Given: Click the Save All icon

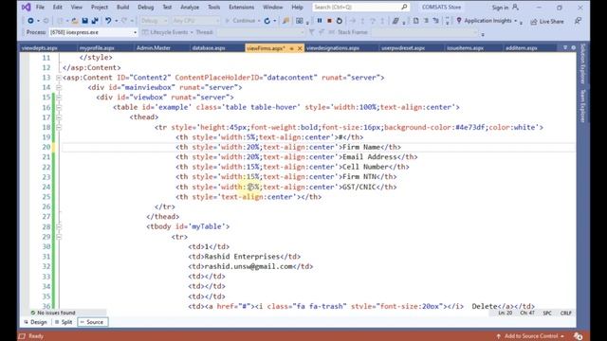Looking at the screenshot, I should coord(95,21).
